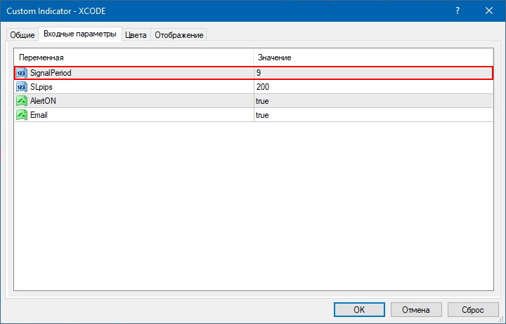Viewport: 506px width, 324px height.
Task: Click the integer icon beside SignalPeriod
Action: [21, 72]
